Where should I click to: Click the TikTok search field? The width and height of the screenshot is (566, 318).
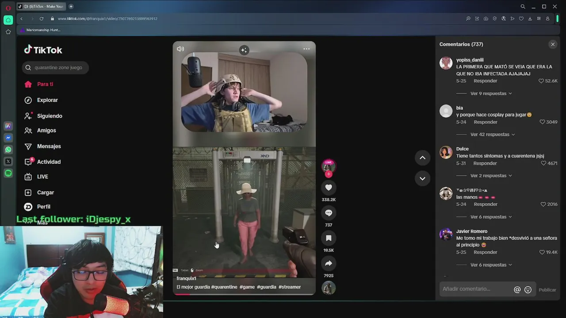(55, 68)
